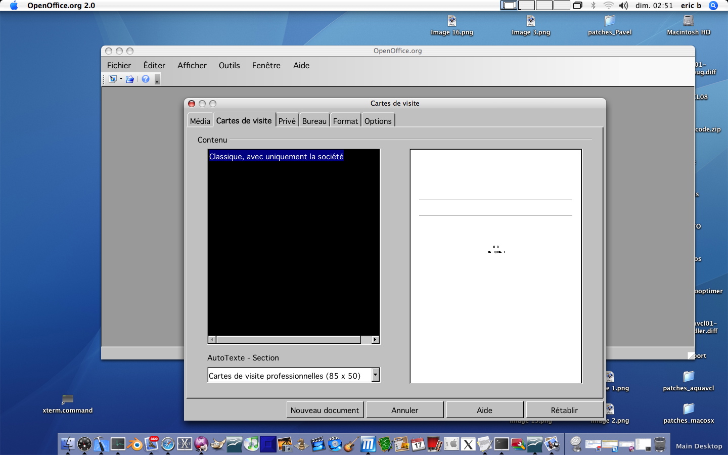The height and width of the screenshot is (455, 728).
Task: Open the Fichier menu
Action: click(x=119, y=65)
